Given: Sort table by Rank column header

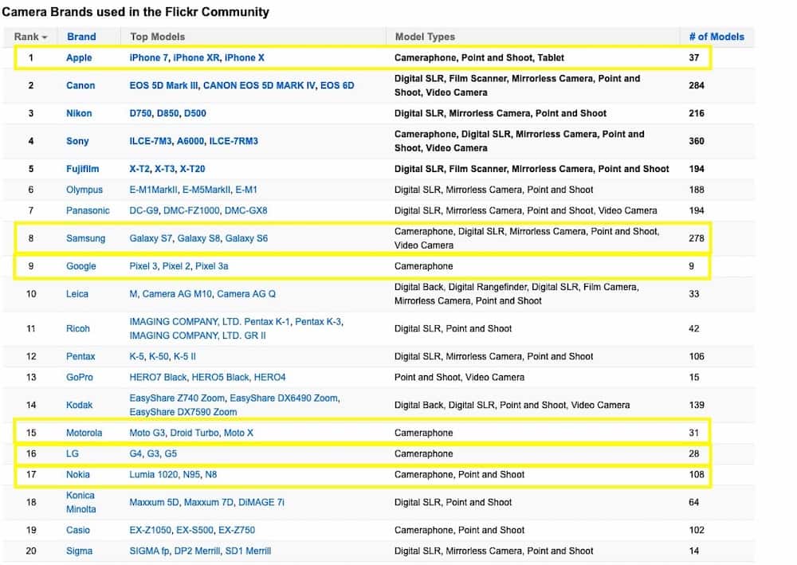Looking at the screenshot, I should coord(30,37).
